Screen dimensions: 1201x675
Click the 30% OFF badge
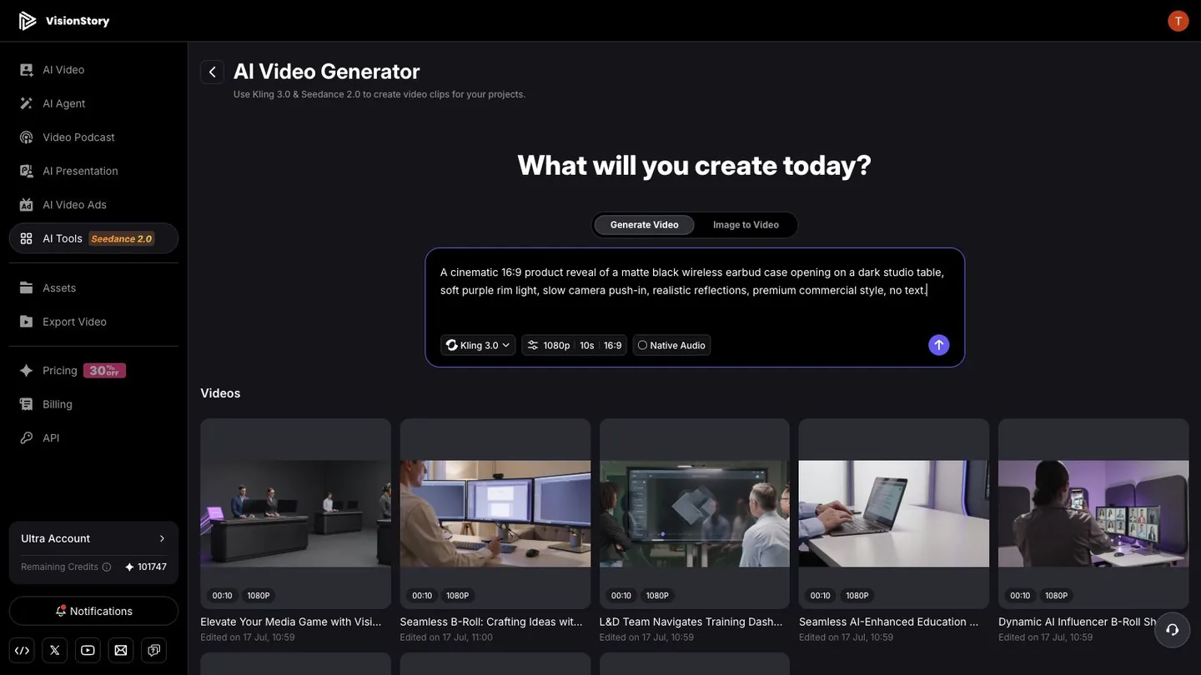[105, 371]
